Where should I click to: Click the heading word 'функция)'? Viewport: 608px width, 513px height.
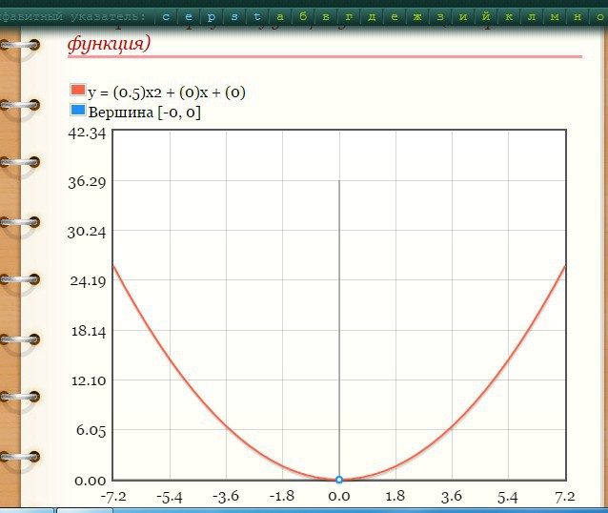tap(109, 43)
